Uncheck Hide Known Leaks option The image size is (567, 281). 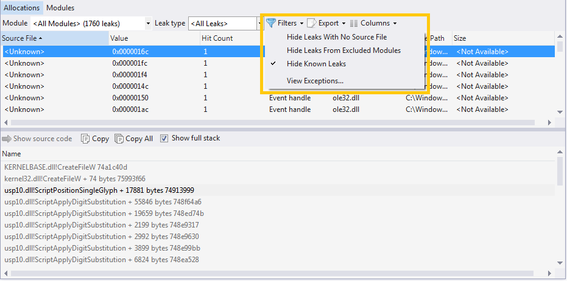(316, 64)
